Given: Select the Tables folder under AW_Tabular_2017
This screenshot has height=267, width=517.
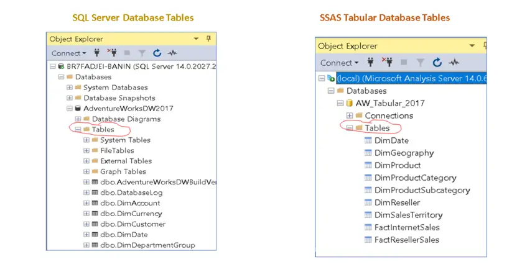Looking at the screenshot, I should point(377,128).
